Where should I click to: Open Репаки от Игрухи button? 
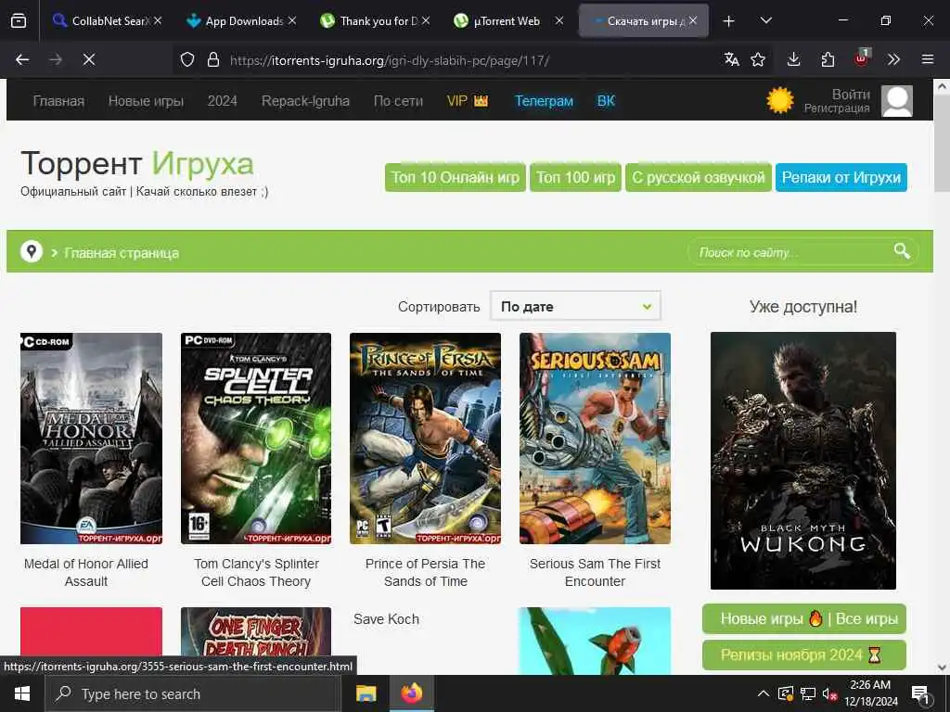pyautogui.click(x=841, y=177)
